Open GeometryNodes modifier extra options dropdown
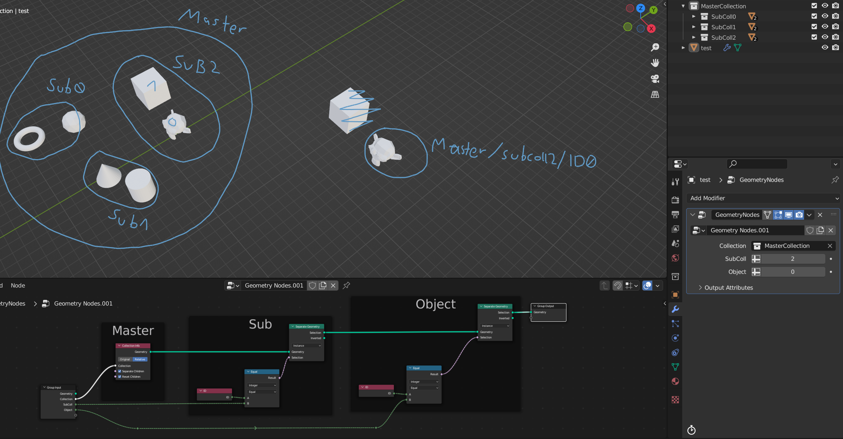The image size is (843, 439). click(809, 215)
